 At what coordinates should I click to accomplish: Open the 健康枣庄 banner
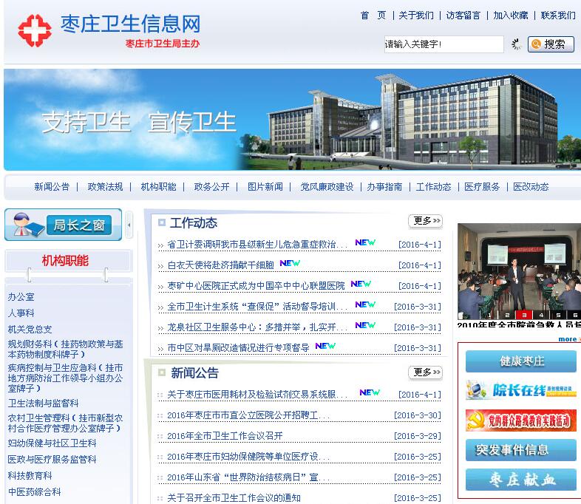click(x=521, y=361)
